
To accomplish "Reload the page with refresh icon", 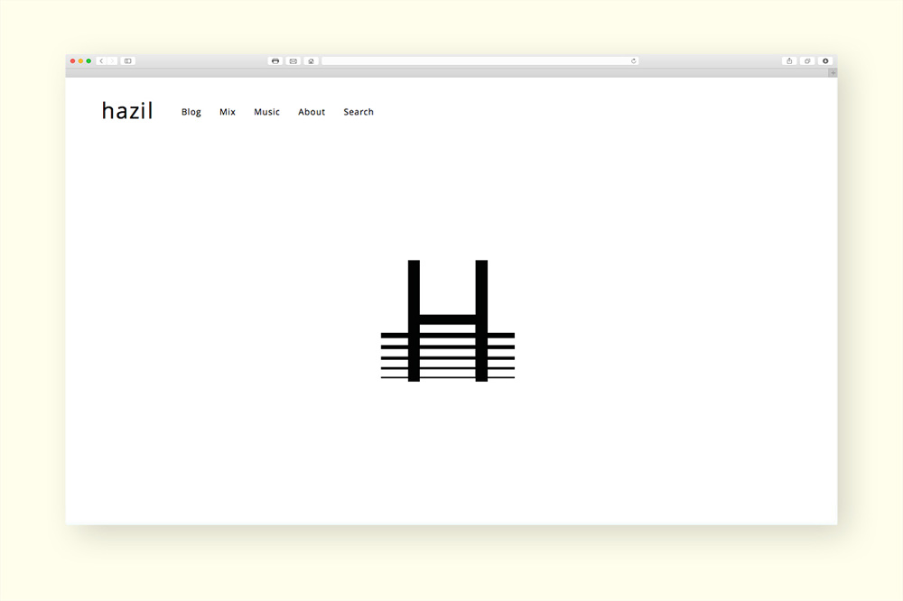I will click(633, 61).
